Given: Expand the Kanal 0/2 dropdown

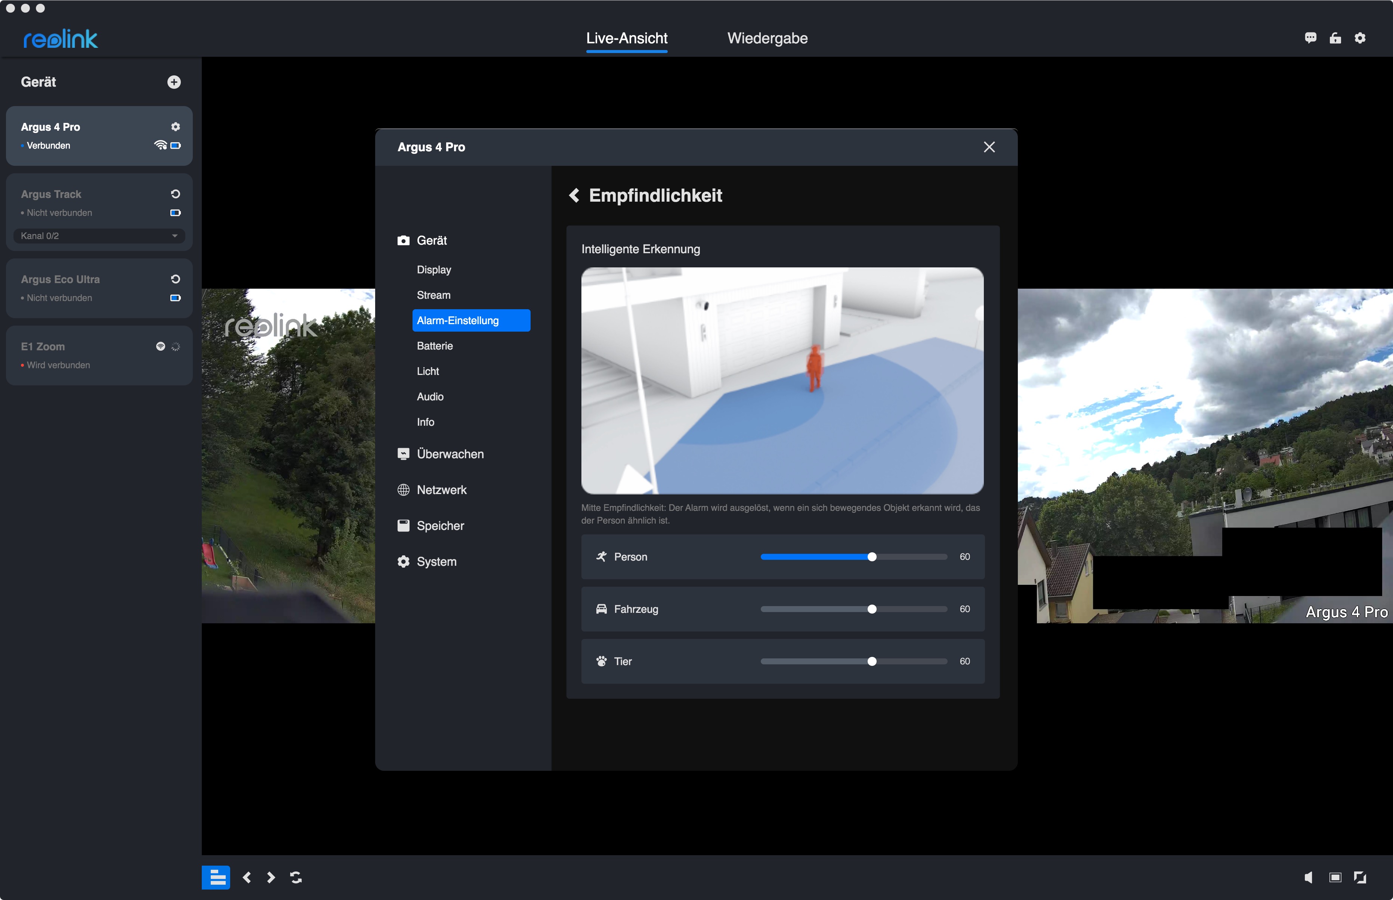Looking at the screenshot, I should pyautogui.click(x=174, y=236).
